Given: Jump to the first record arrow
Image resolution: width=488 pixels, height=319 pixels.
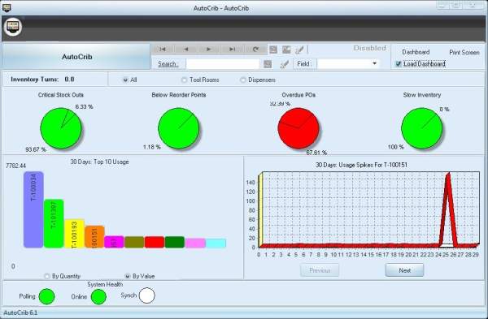Looking at the screenshot, I should coord(163,49).
